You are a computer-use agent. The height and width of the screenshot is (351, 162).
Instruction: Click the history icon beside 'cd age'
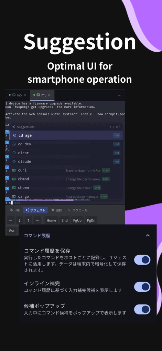(14, 135)
